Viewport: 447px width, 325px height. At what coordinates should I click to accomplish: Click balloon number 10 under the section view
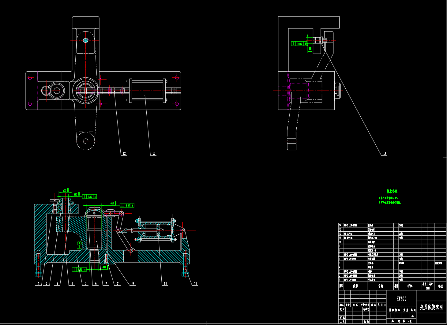point(165,284)
